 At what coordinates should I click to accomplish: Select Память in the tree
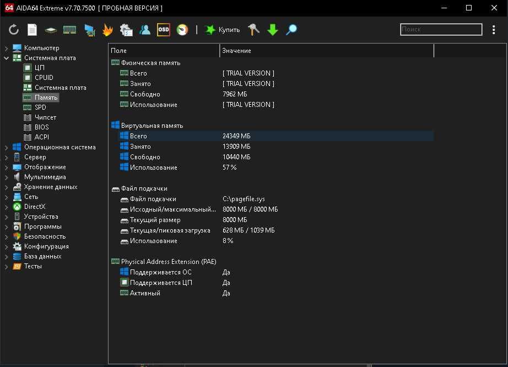[46, 98]
